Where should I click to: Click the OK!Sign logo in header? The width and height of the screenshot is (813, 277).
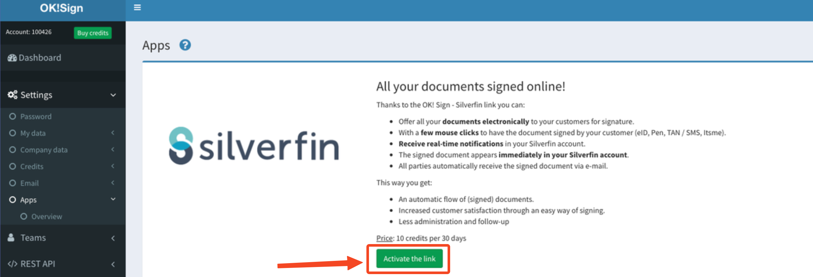(x=61, y=8)
